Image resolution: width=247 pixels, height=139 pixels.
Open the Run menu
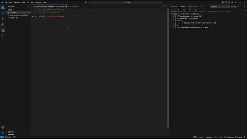click(32, 2)
